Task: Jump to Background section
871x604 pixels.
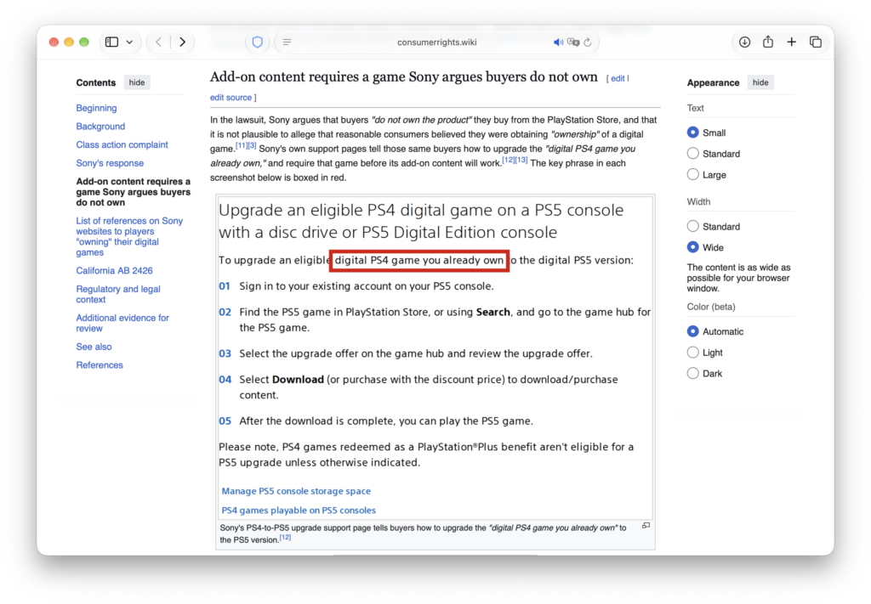Action: [100, 127]
